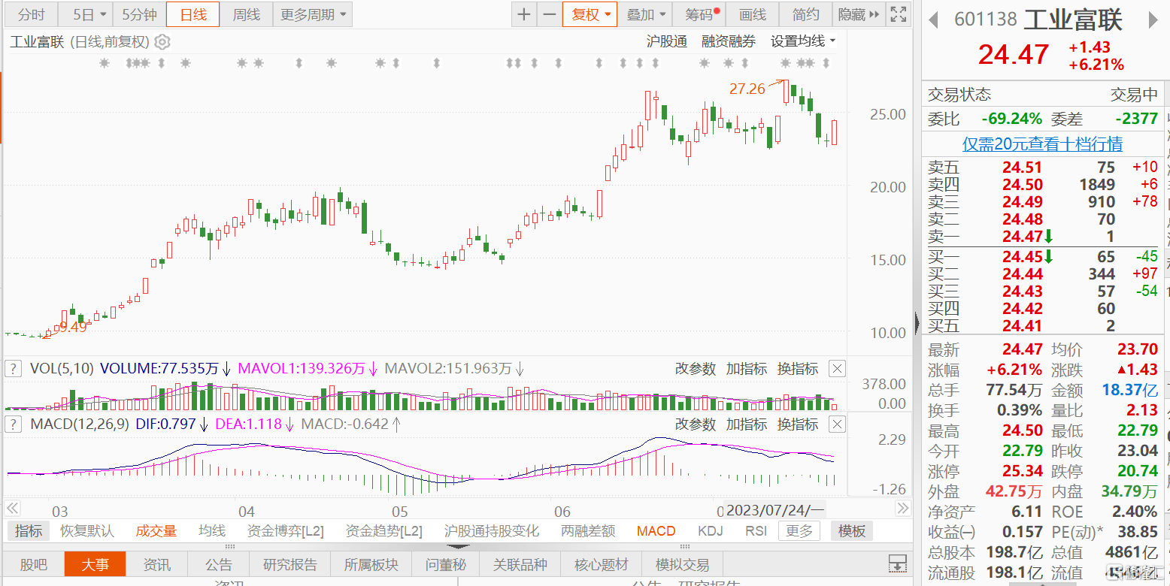Collapse bottom info panel triangle handle
This screenshot has width=1170, height=586.
coord(457,547)
